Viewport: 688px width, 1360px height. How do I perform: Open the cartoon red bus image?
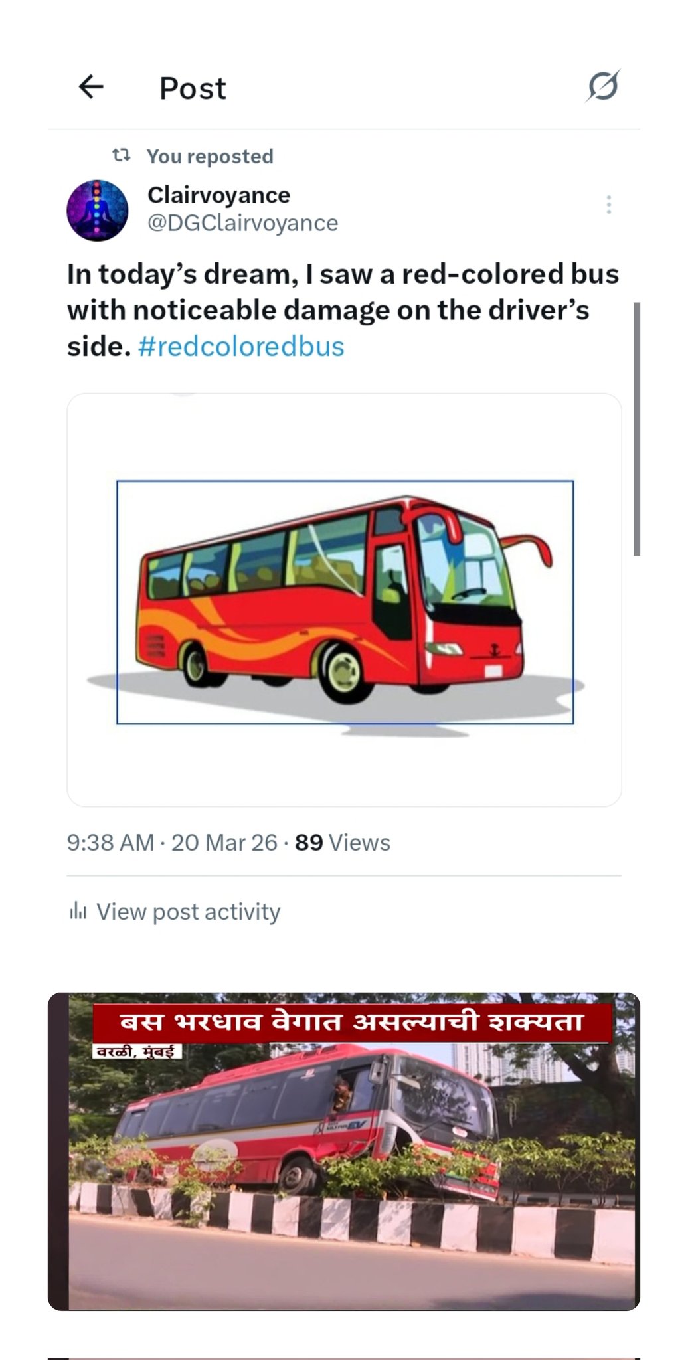pos(344,600)
